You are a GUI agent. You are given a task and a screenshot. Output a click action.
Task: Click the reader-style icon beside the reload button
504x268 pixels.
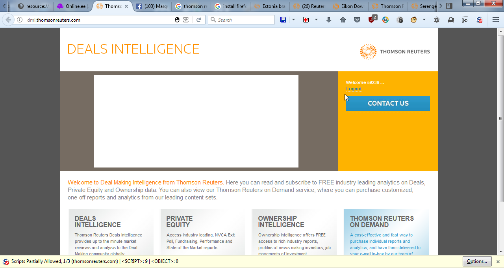pos(186,20)
